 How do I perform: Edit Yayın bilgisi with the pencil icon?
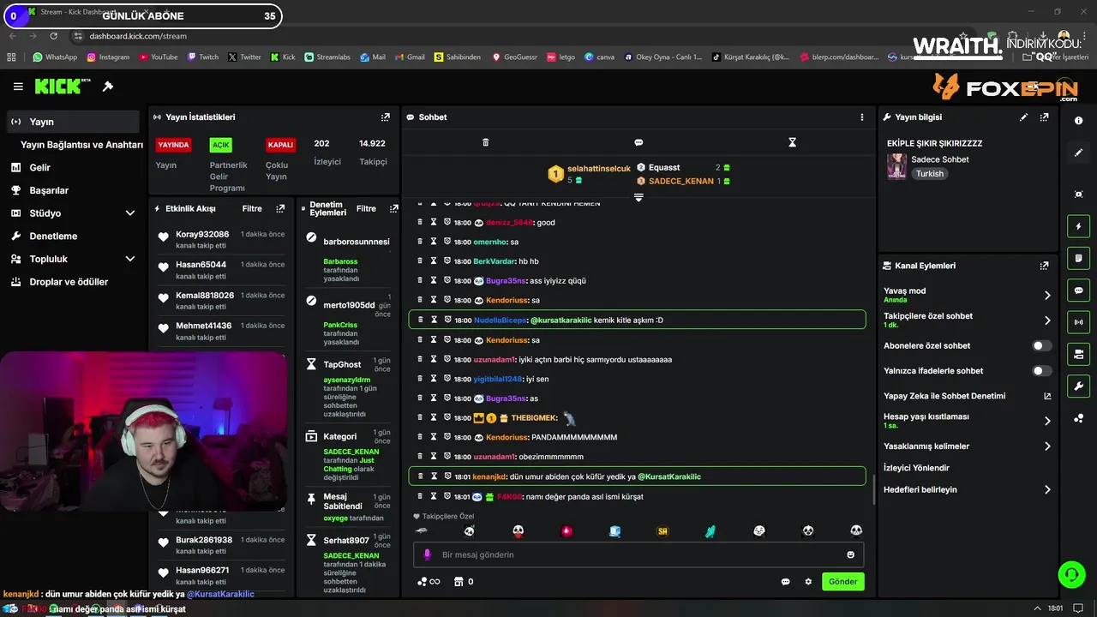pyautogui.click(x=1023, y=117)
